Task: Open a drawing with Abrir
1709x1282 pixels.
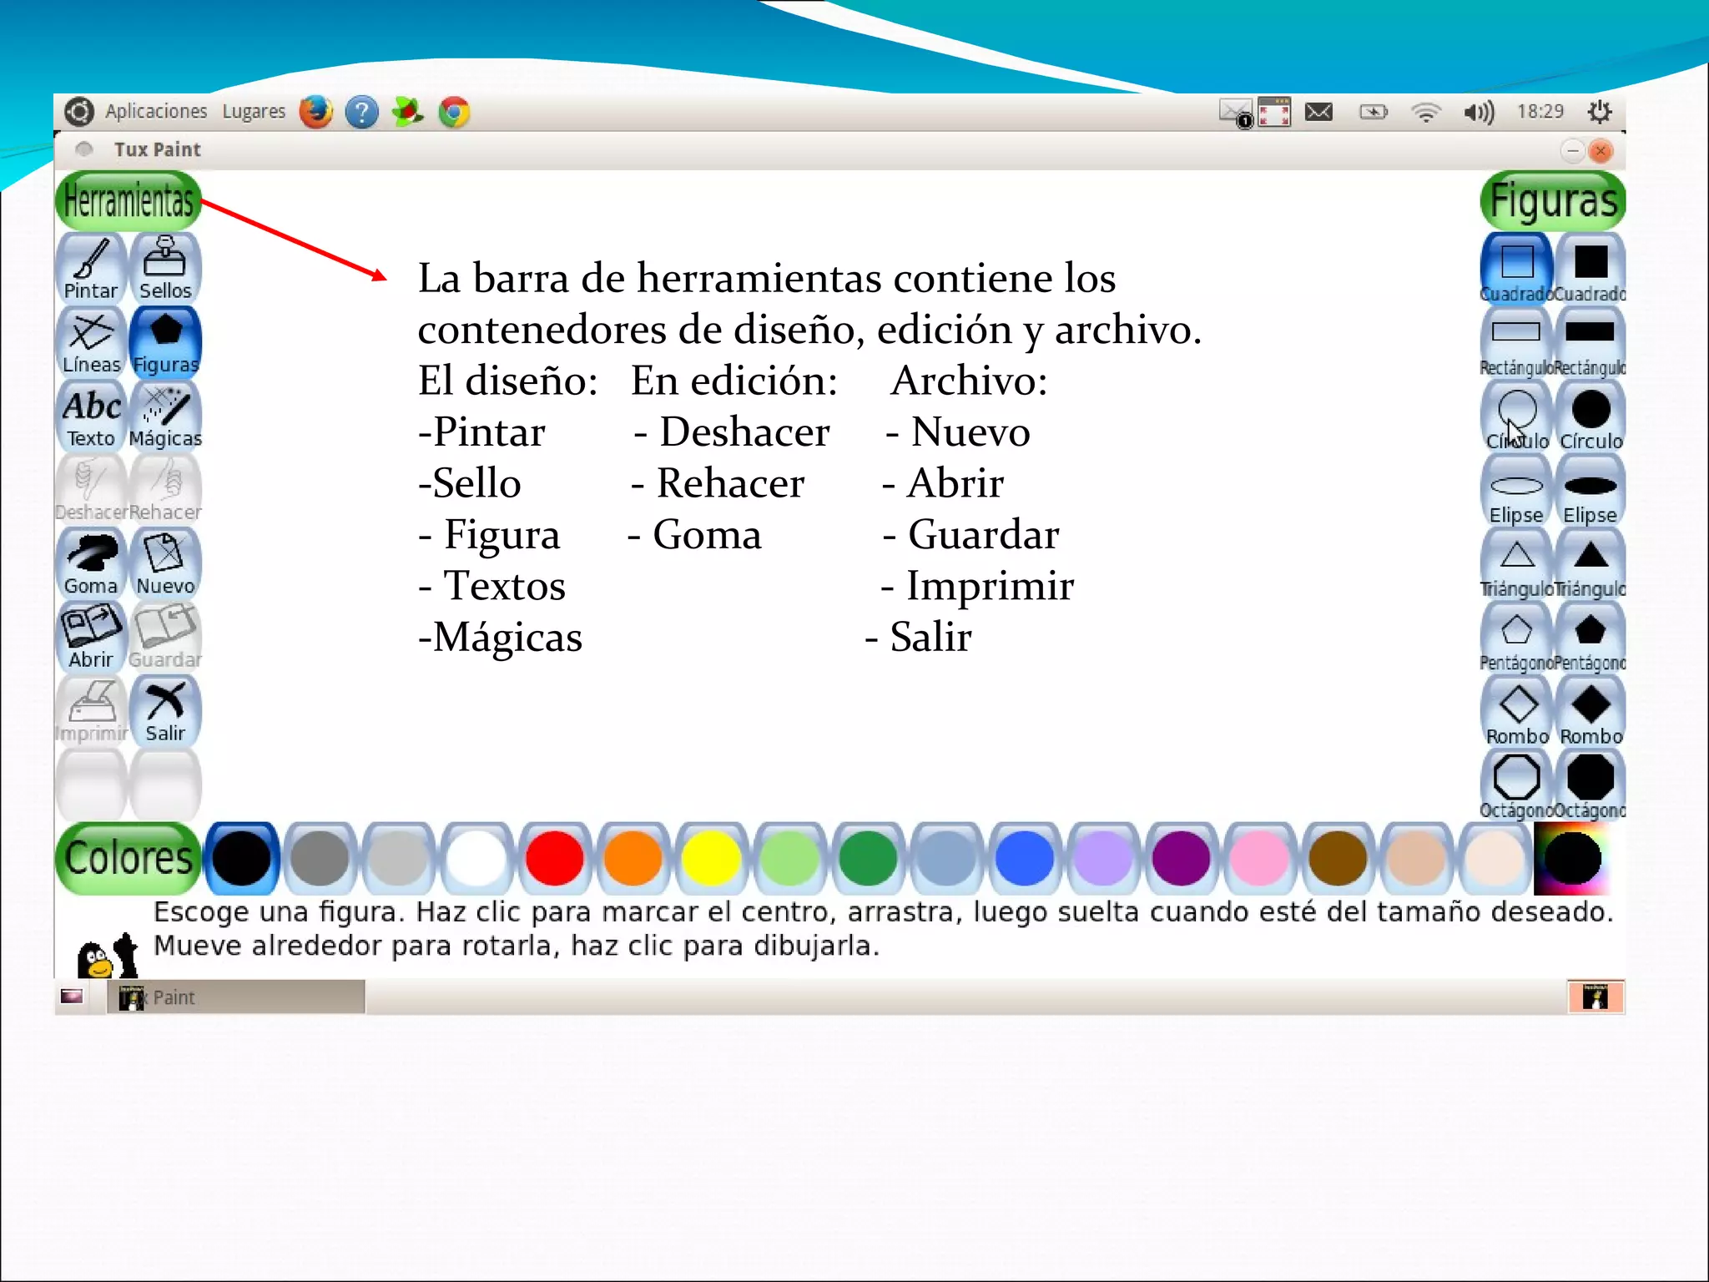Action: (91, 637)
